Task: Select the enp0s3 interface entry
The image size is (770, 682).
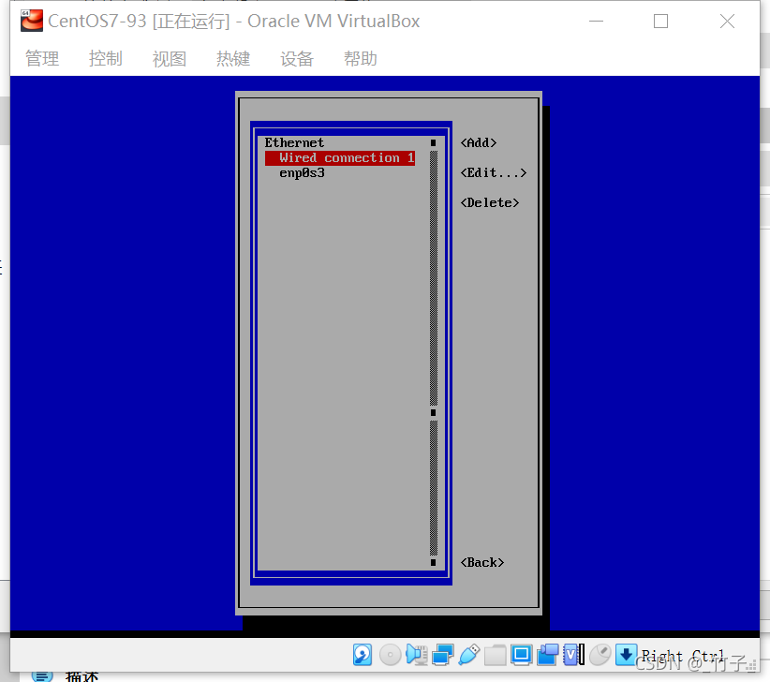Action: (302, 172)
